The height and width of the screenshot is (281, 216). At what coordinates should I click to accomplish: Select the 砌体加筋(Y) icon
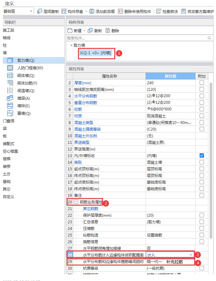[x=10, y=83]
